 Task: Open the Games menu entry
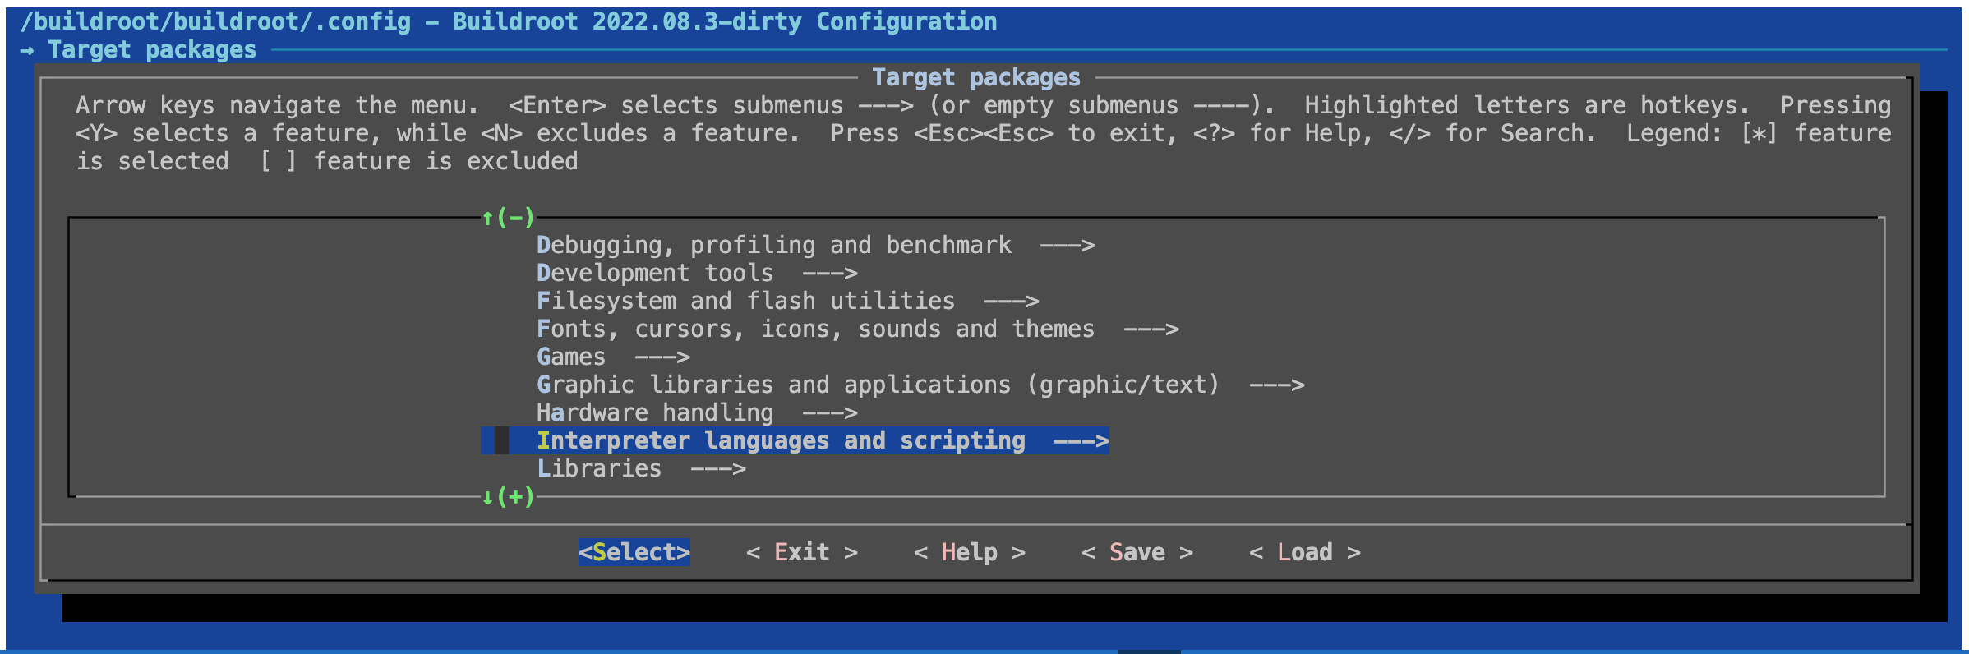tap(571, 357)
